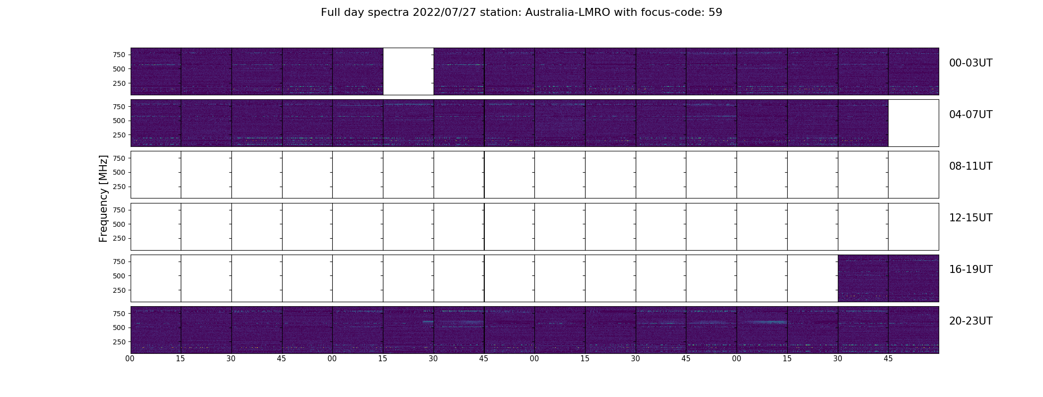Screen dimensions: 1043x397
Task: Select the "Frequency [MHz]" vertical axis label
Action: click(103, 198)
